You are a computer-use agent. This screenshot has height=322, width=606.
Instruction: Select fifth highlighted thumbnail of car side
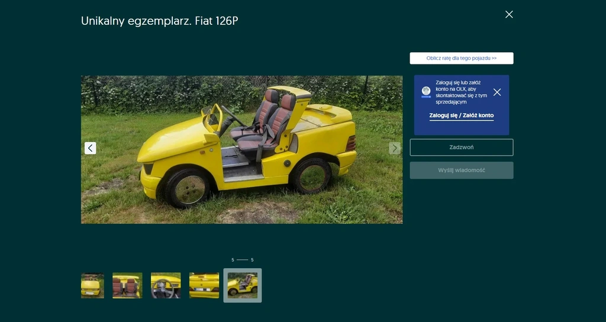[242, 285]
